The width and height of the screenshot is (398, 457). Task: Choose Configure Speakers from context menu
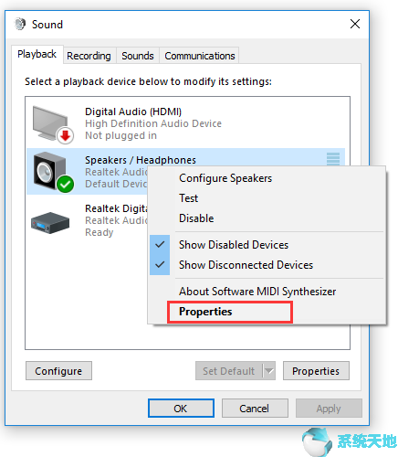tap(225, 178)
